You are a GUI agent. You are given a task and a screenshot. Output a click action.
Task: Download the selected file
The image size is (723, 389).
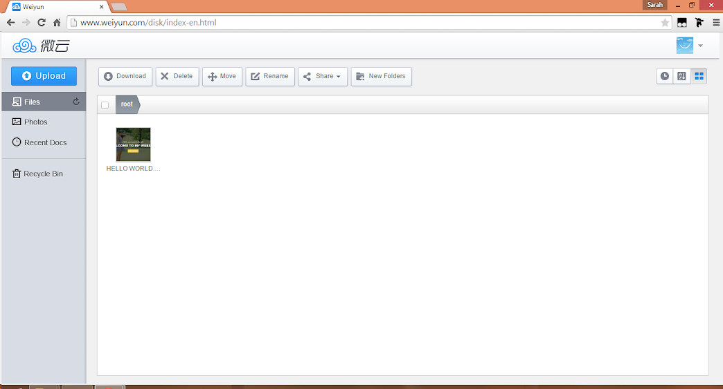pos(125,76)
